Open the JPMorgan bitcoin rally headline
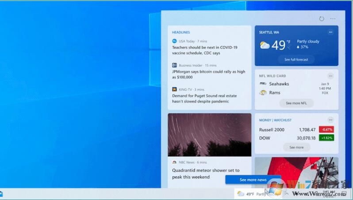The width and height of the screenshot is (353, 200). [x=208, y=74]
